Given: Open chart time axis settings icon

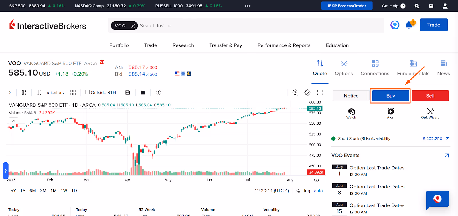Looking at the screenshot, I should coord(316,180).
